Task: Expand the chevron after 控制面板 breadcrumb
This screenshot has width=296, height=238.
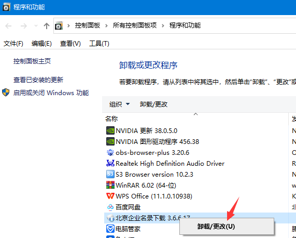Action: coord(106,25)
